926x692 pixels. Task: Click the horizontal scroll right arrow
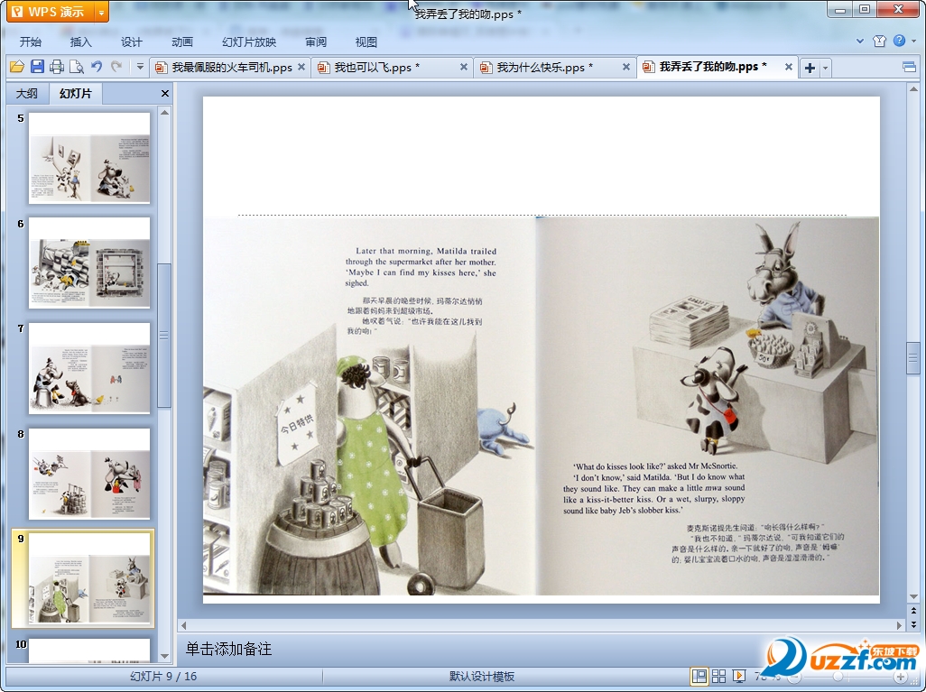[900, 625]
